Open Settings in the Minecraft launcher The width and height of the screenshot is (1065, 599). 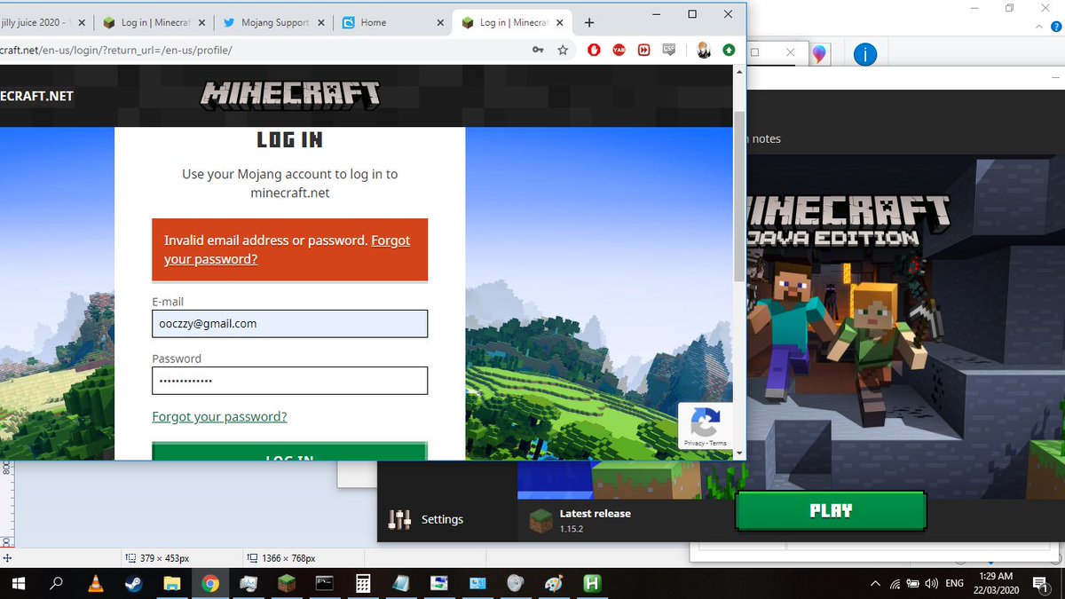tap(426, 520)
